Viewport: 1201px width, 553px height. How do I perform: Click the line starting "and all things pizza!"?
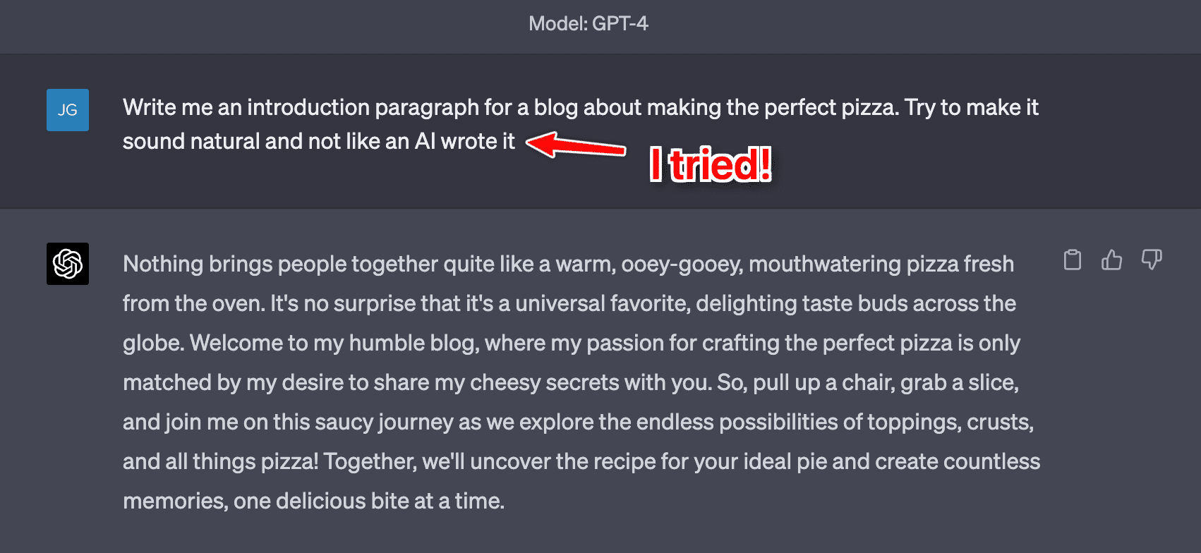[x=581, y=461]
